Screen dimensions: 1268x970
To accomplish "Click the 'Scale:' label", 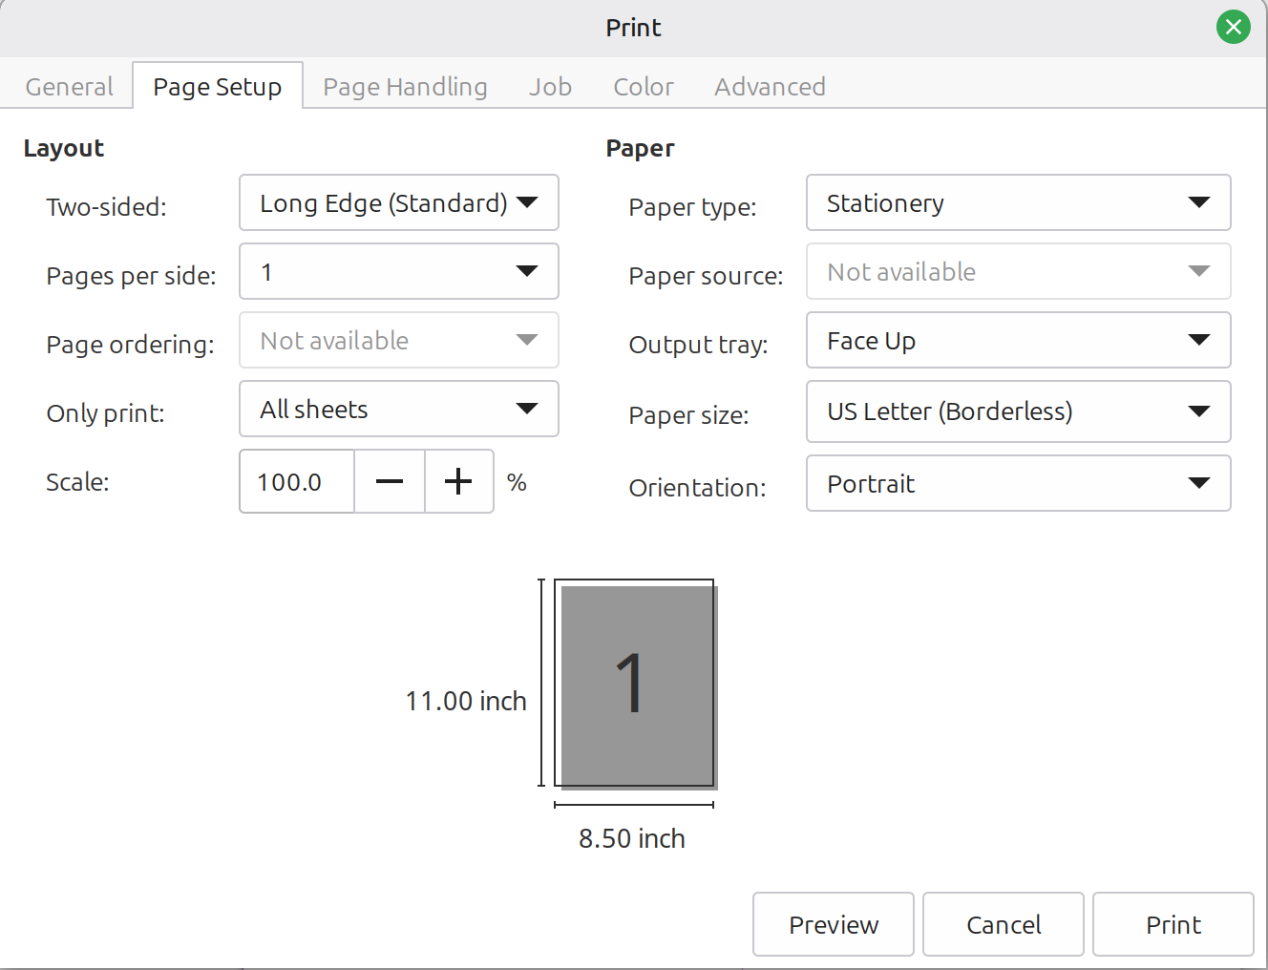I will tap(77, 482).
